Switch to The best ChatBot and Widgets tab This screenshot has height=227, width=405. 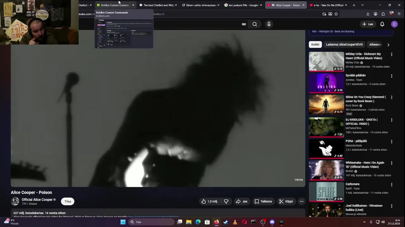(x=158, y=5)
